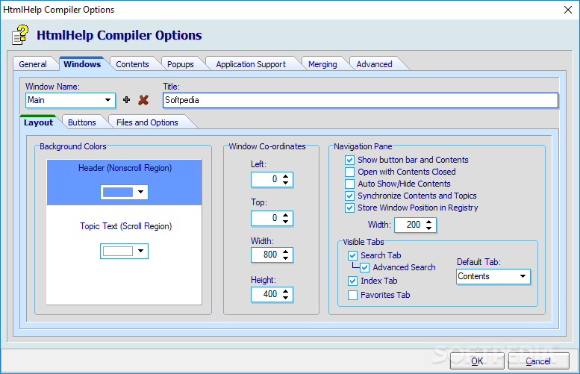580x374 pixels.
Task: Enable Open with Contents Closed
Action: [x=349, y=172]
